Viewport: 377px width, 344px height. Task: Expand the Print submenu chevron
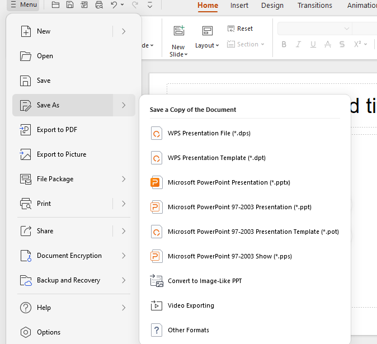(124, 204)
